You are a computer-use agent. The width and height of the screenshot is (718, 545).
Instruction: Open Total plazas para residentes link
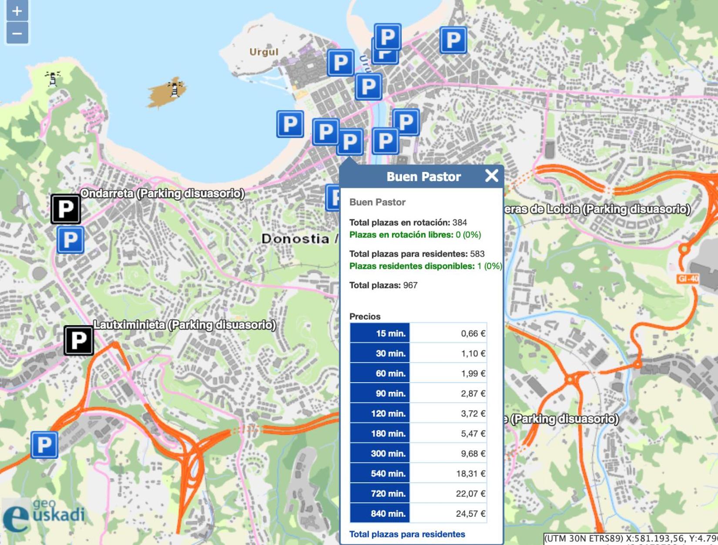point(407,534)
